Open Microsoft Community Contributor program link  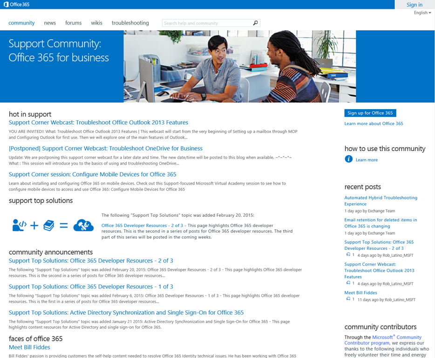click(396, 337)
